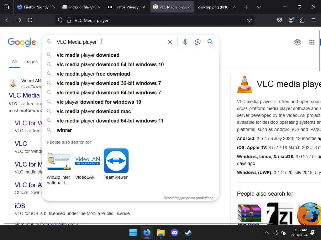321x240 pixels.
Task: Choose suggestion 'vlc player download for windows 10'
Action: point(130,102)
